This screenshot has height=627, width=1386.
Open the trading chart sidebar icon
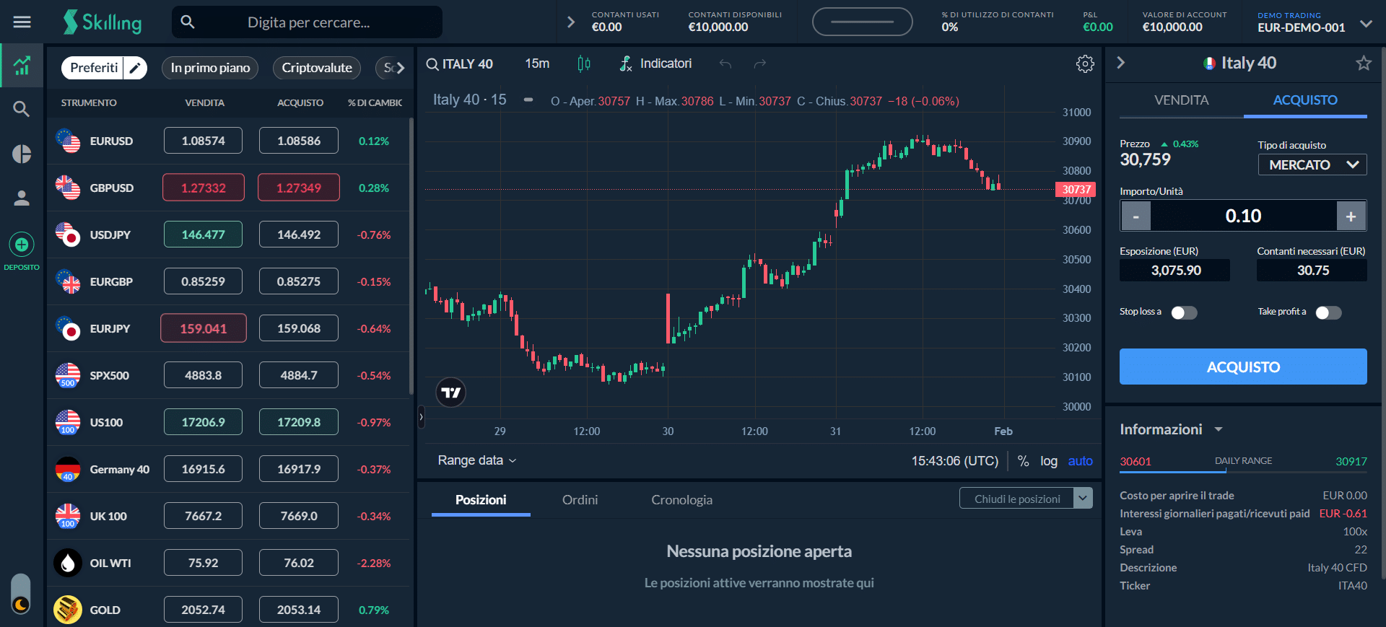pyautogui.click(x=22, y=66)
